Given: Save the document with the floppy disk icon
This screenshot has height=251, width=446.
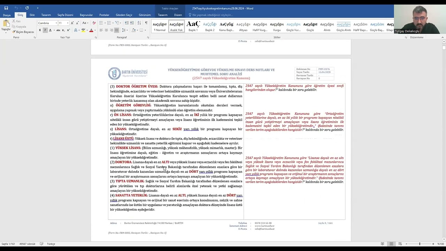Looking at the screenshot, I should (x=6, y=8).
